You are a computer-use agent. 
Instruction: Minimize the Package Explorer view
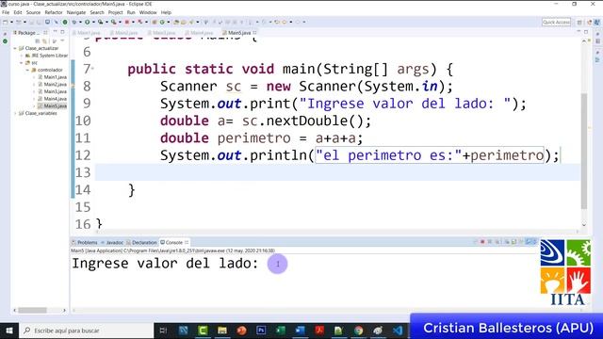pos(55,32)
